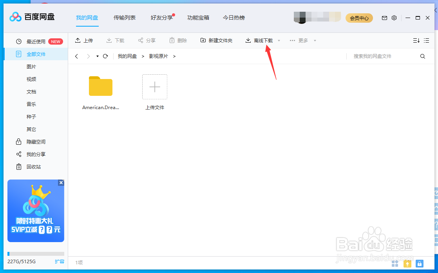Click the refresh icon in navigation bar
Viewport: 438px width, 273px height.
point(105,56)
